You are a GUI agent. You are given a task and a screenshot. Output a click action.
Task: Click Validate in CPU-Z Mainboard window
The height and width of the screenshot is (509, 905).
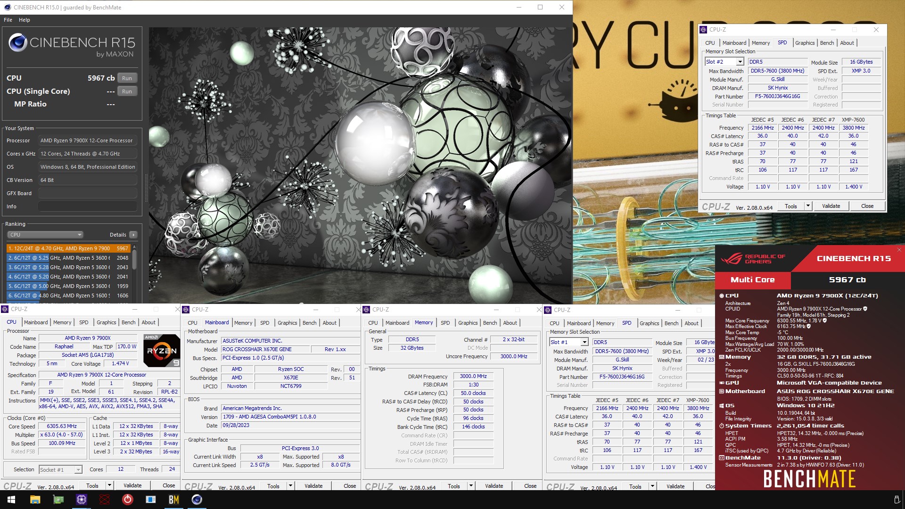point(313,486)
